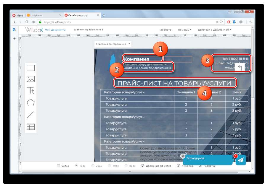Click the plus icon in left sidebar
The image size is (265, 184).
pyautogui.click(x=14, y=39)
